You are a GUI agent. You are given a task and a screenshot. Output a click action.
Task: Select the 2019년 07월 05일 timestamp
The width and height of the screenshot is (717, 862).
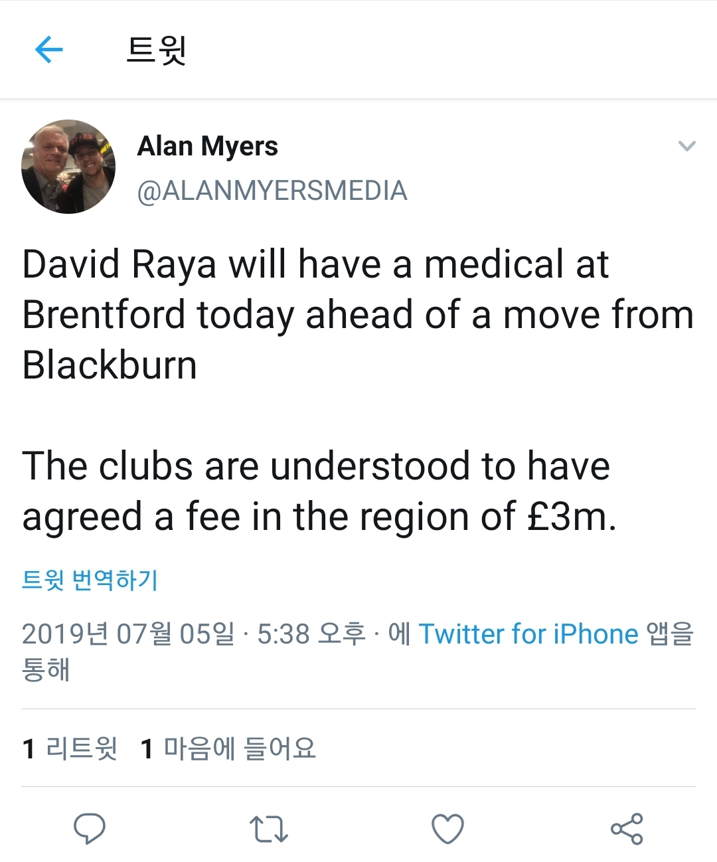coord(128,634)
